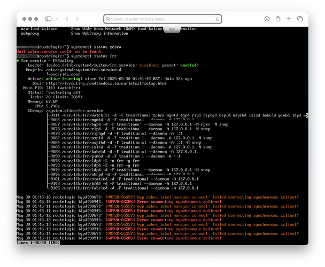Screen dimensions: 325x267
Task: Reload the current page
Action: [218, 19]
